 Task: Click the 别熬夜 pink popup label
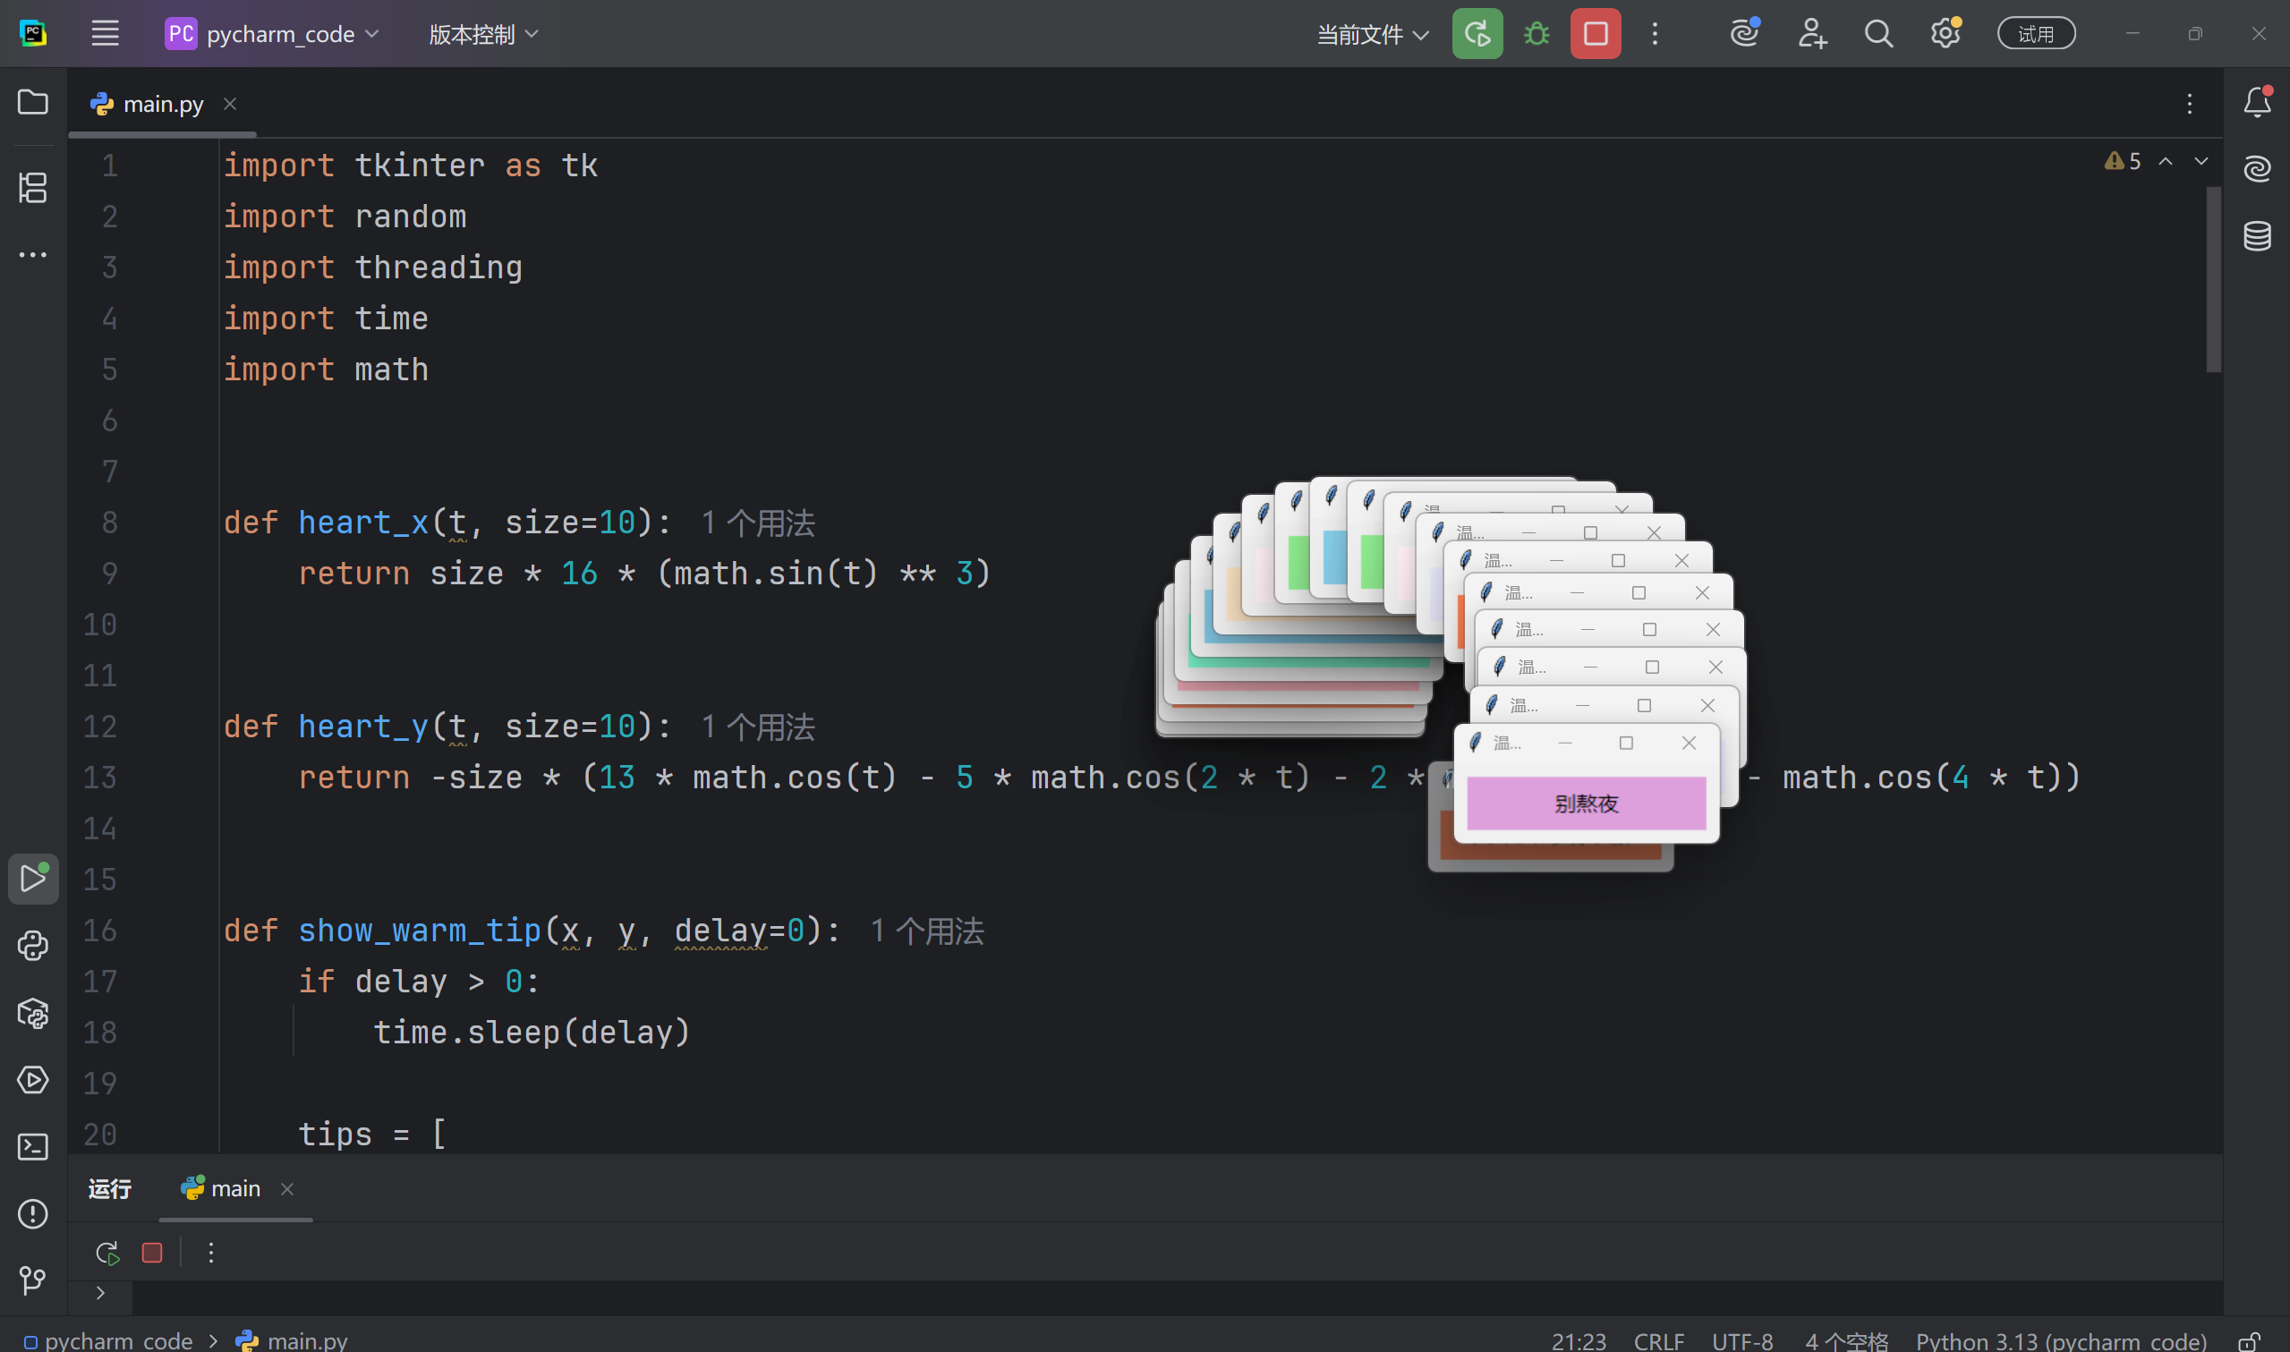click(x=1586, y=804)
